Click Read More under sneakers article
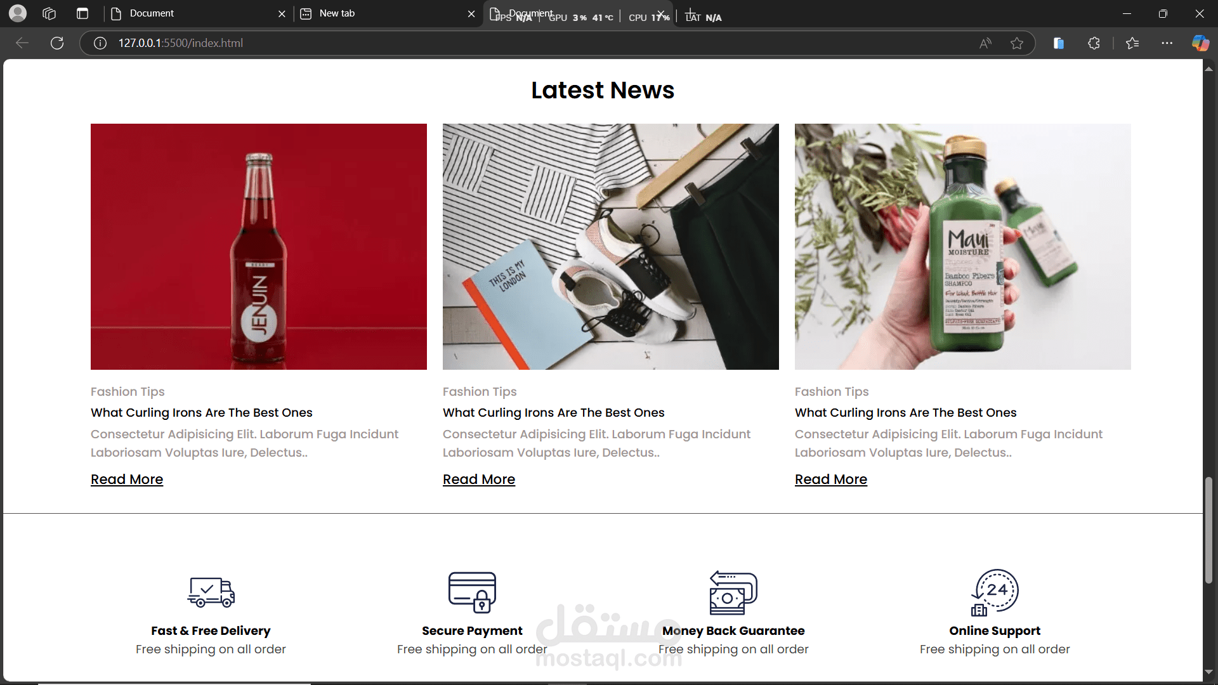The height and width of the screenshot is (685, 1218). (479, 480)
